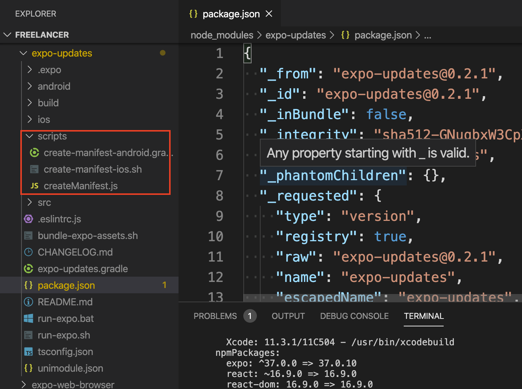Viewport: 522px width, 389px height.
Task: Expand the ios folder
Action: 30,119
